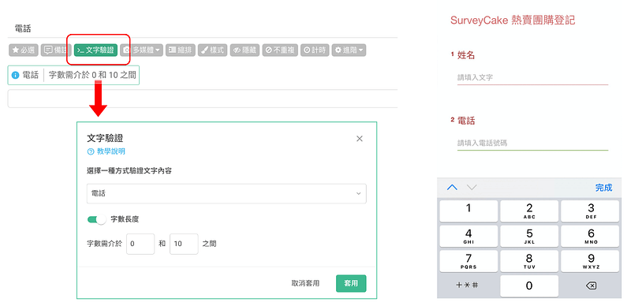Expand the 進階 advanced dropdown
Image resolution: width=631 pixels, height=306 pixels.
(x=349, y=50)
